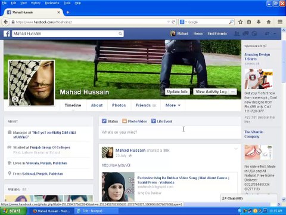Click the Facebook logo icon
The width and height of the screenshot is (286, 215).
click(7, 33)
